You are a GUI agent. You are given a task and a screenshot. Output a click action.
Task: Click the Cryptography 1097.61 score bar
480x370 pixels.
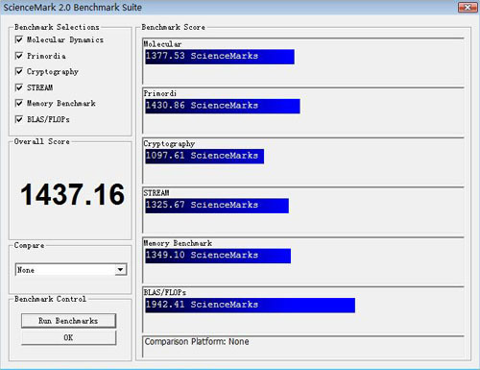tap(204, 156)
